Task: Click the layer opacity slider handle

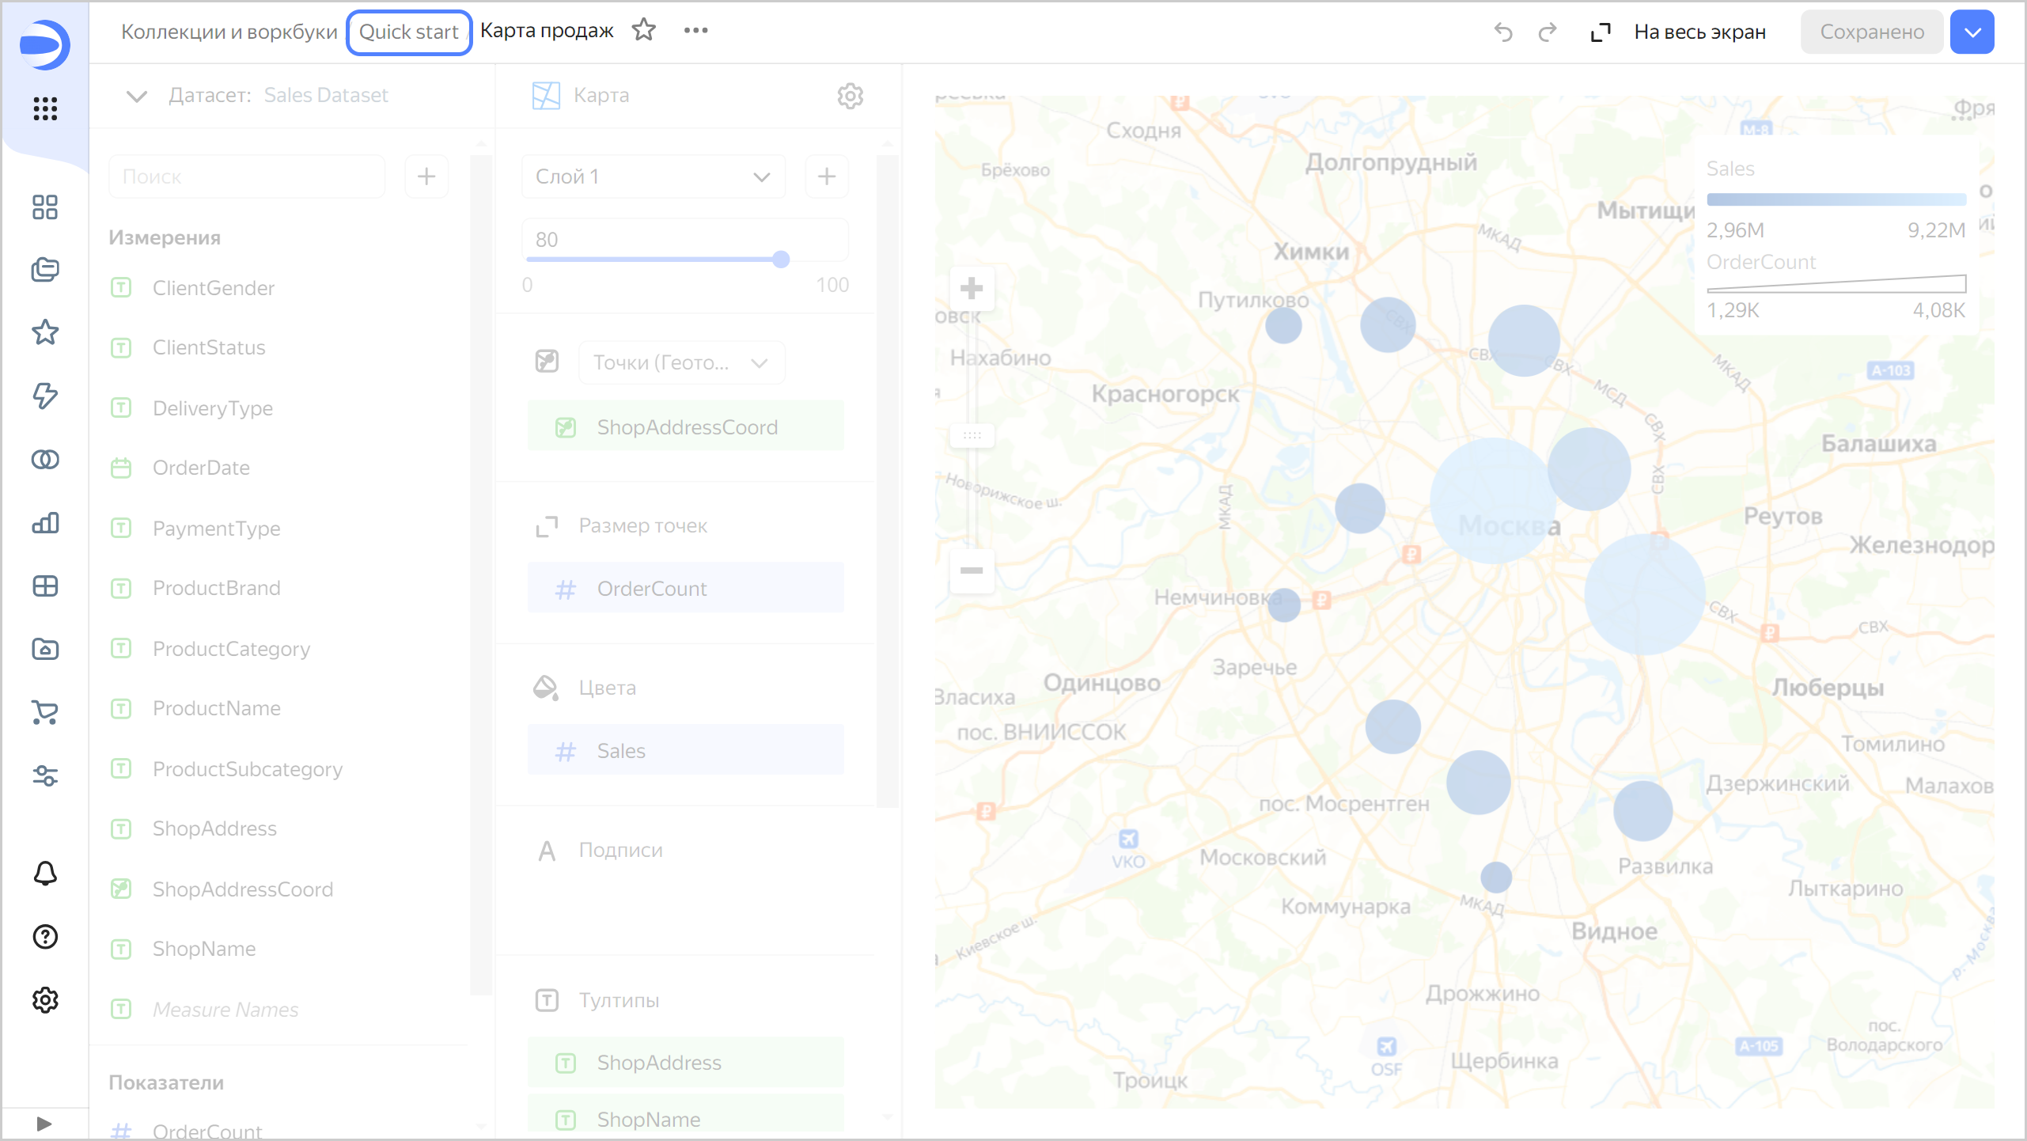Action: pyautogui.click(x=781, y=259)
